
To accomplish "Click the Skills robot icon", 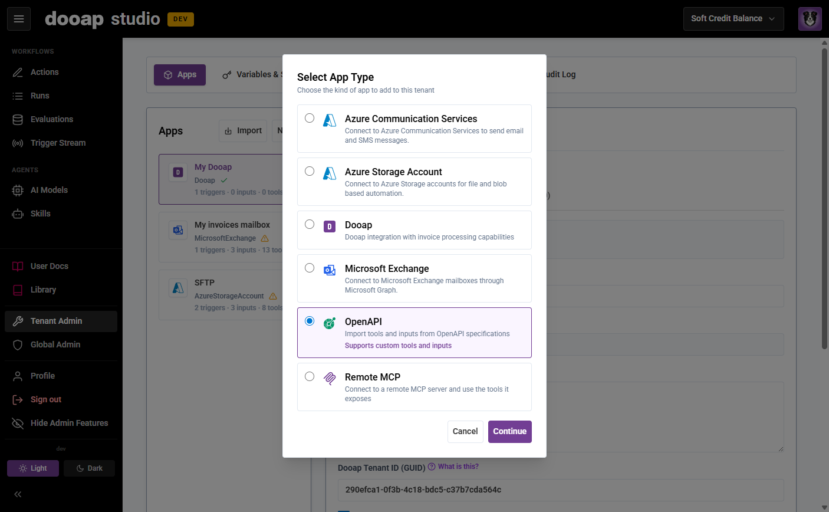I will click(x=18, y=214).
